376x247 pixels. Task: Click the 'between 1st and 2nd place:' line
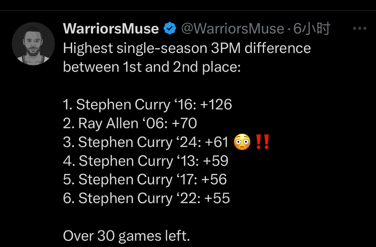point(152,67)
